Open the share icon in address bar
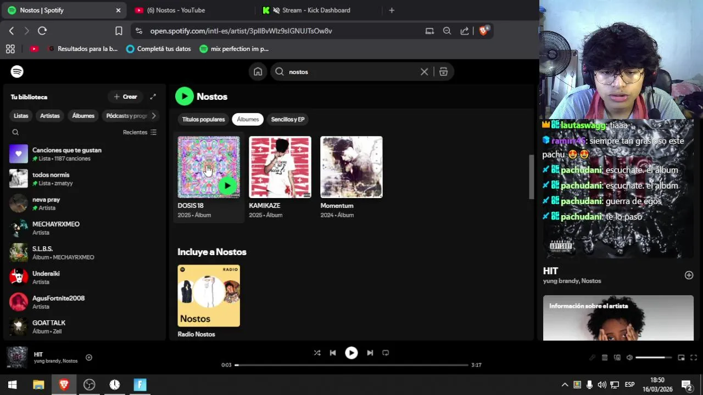The width and height of the screenshot is (703, 395). [465, 31]
